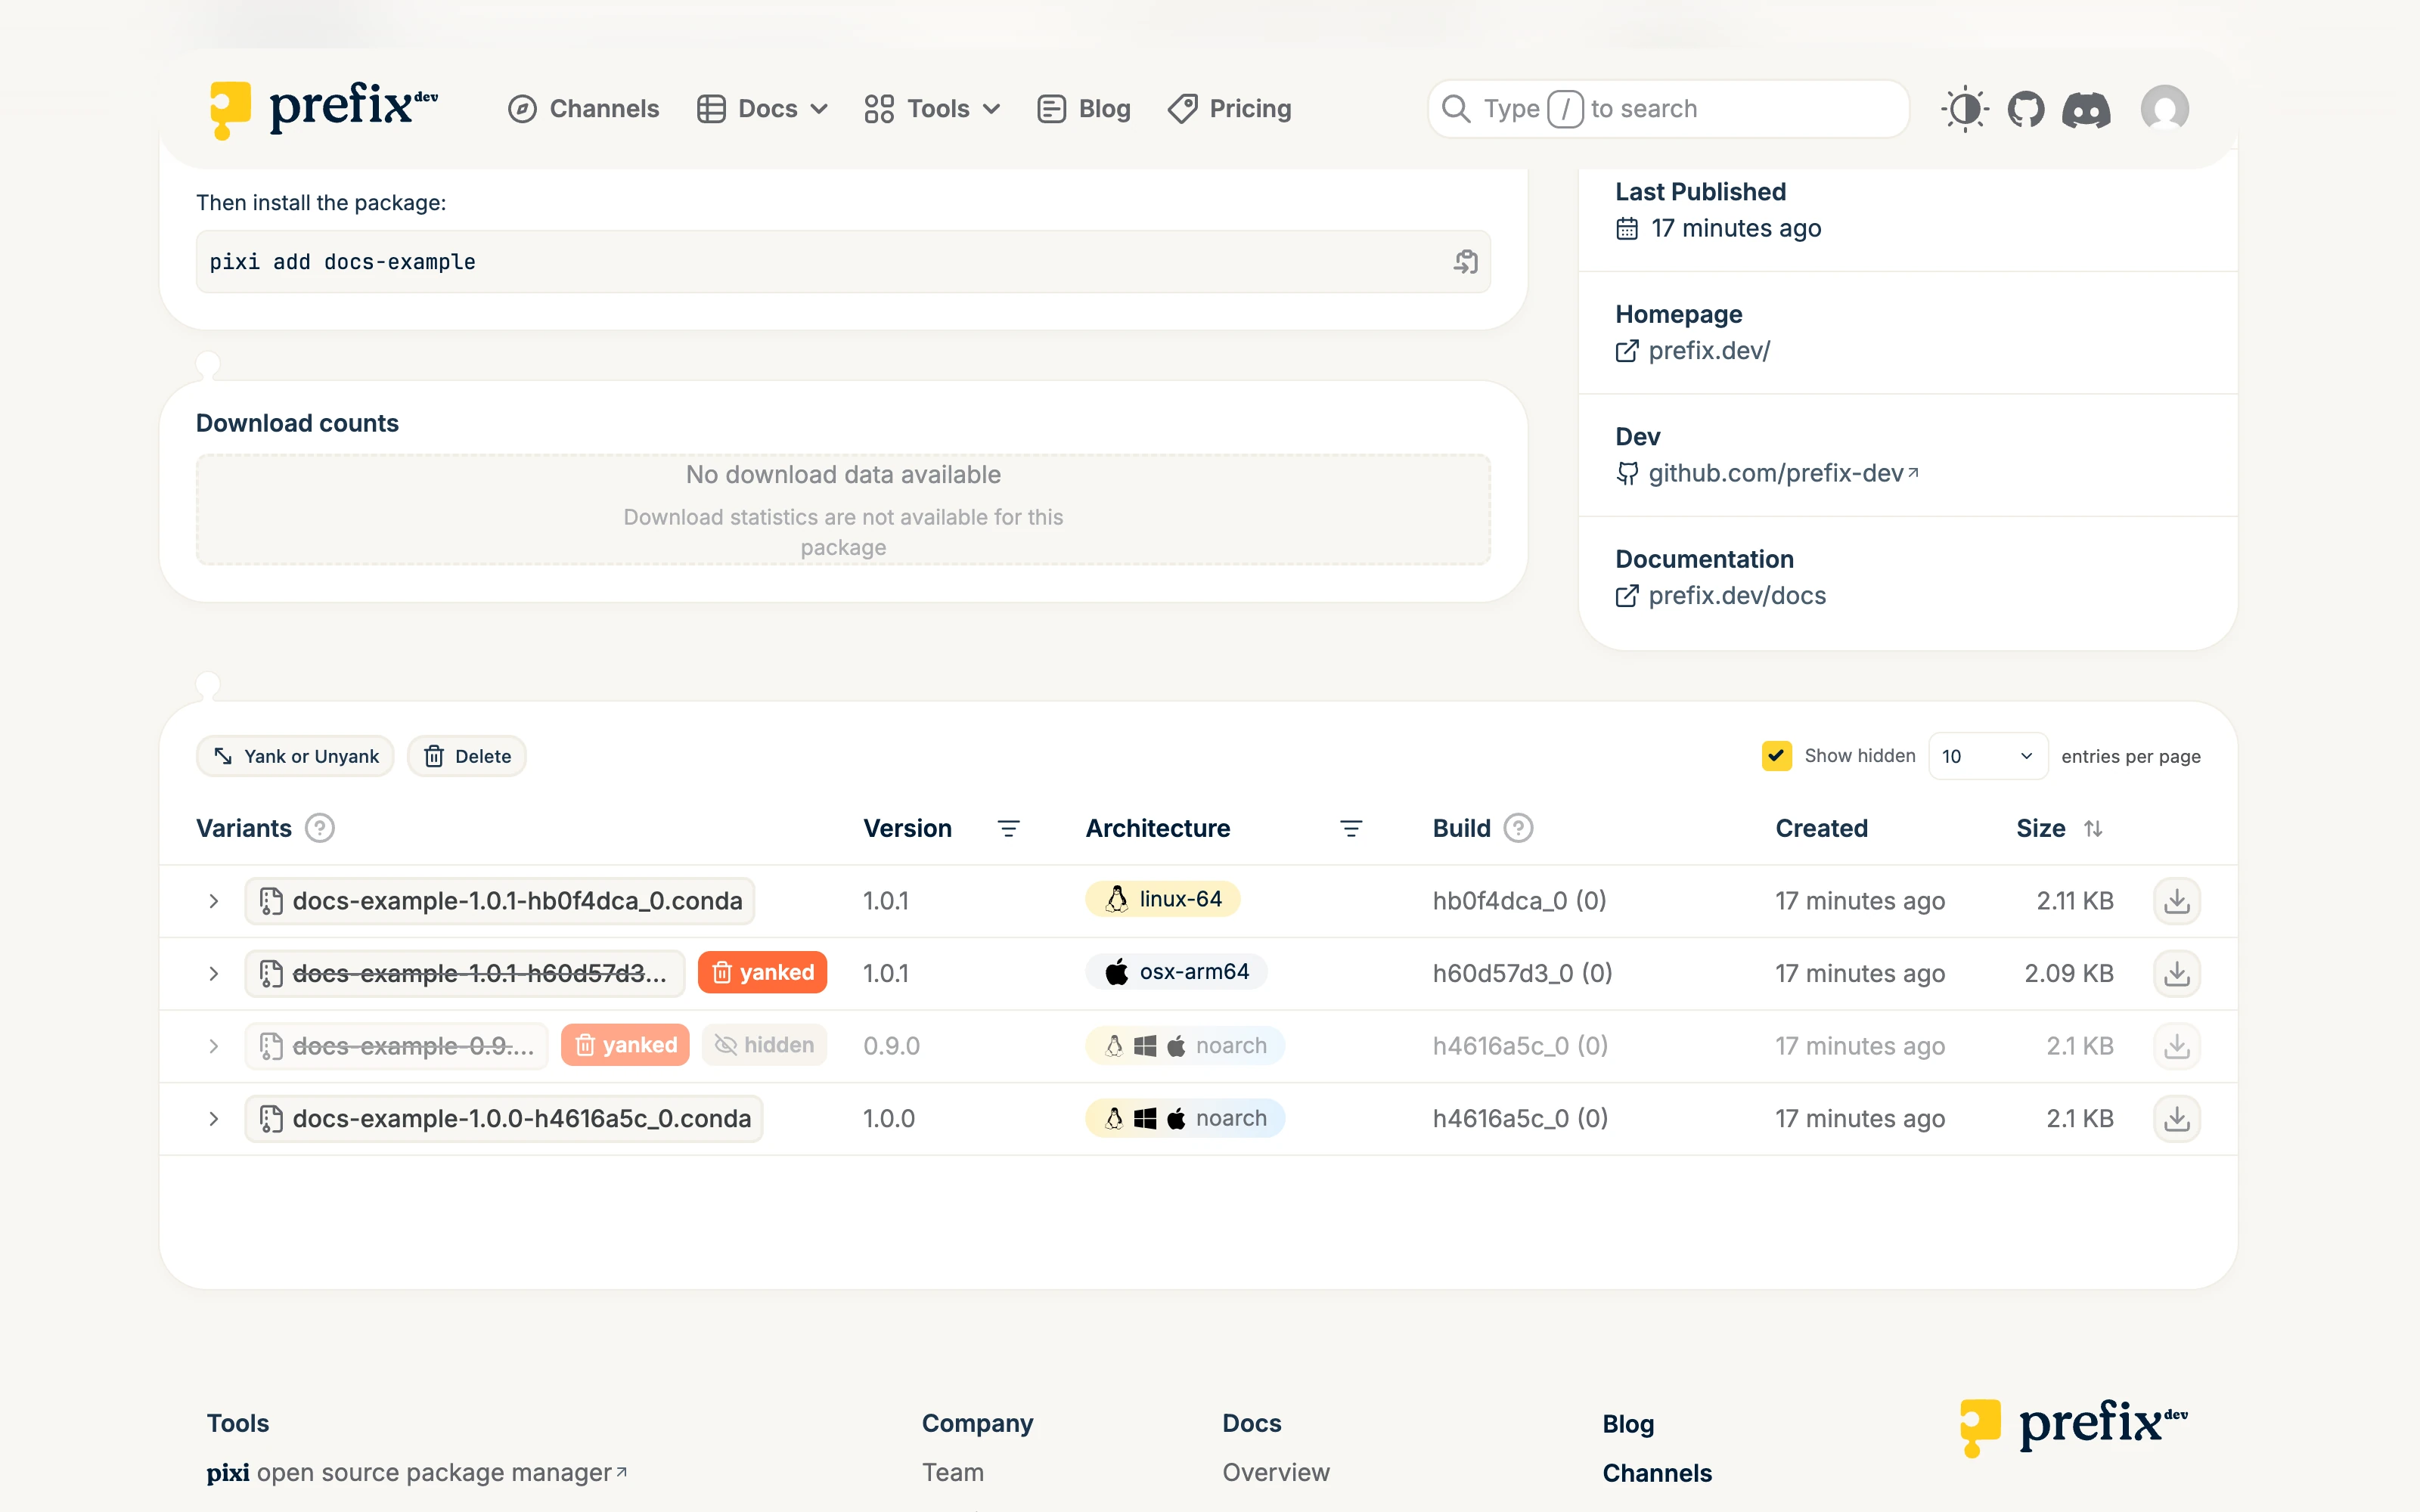Expand the hidden 0.9.0 variant row
Image resolution: width=2420 pixels, height=1512 pixels.
(x=213, y=1046)
